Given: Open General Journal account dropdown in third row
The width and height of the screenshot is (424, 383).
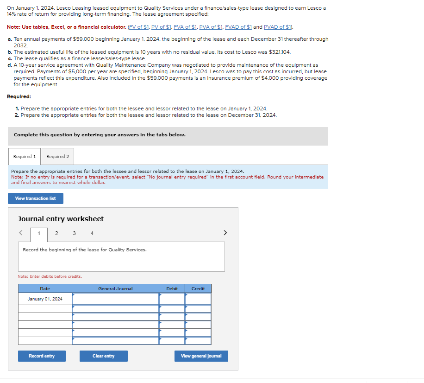Looking at the screenshot, I should point(115,317).
